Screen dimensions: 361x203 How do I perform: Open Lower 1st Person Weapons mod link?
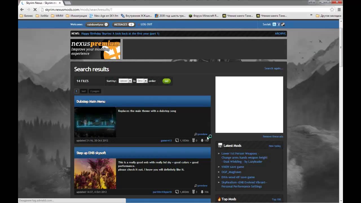244,158
